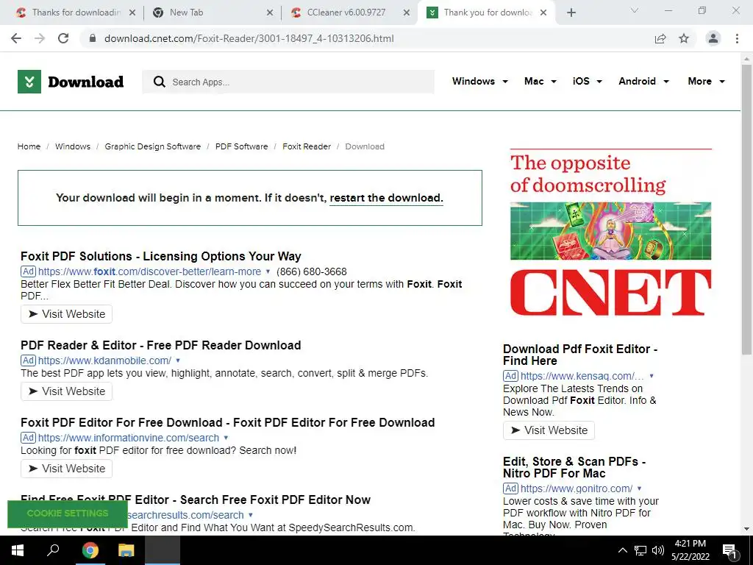This screenshot has height=565, width=753.
Task: Go to Home breadcrumb
Action: (x=29, y=146)
